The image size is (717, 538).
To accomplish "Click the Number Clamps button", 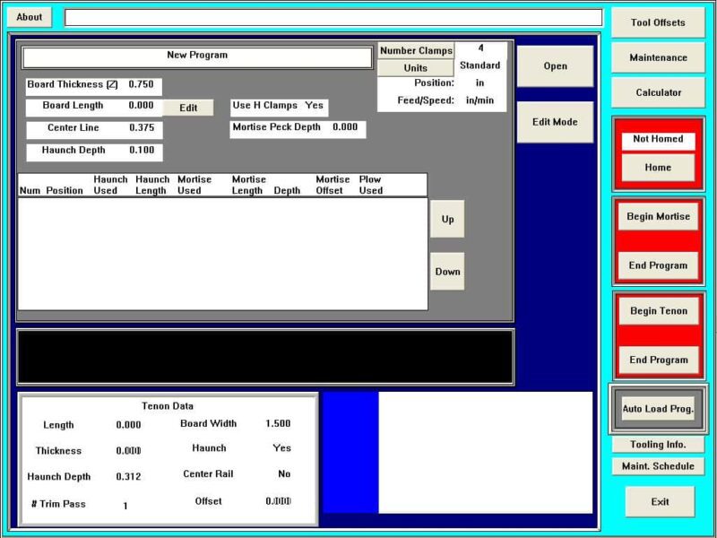I will (416, 51).
